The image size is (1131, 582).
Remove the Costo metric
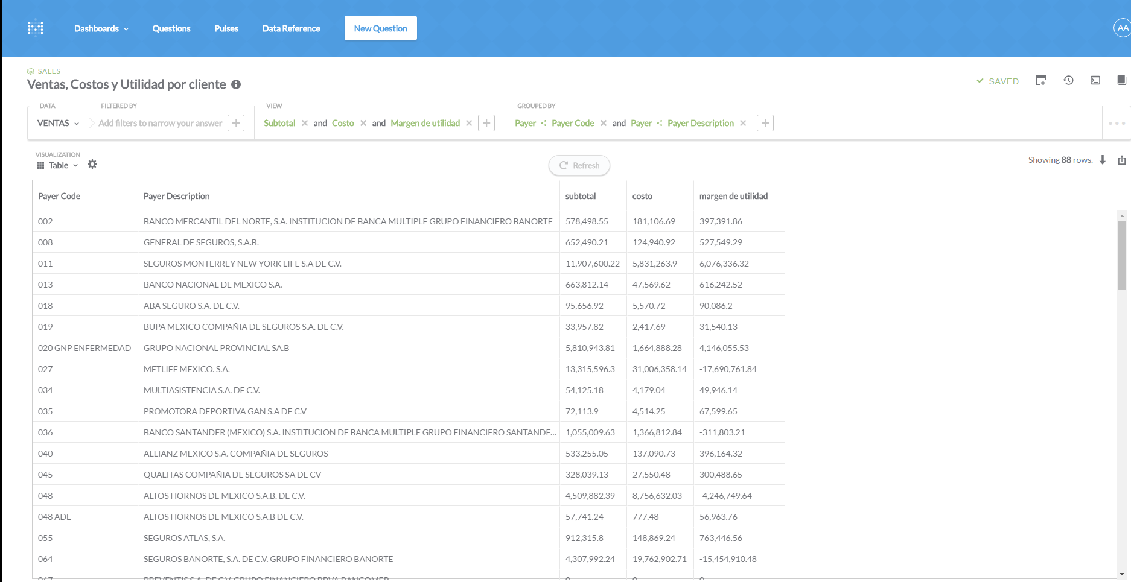click(x=363, y=123)
